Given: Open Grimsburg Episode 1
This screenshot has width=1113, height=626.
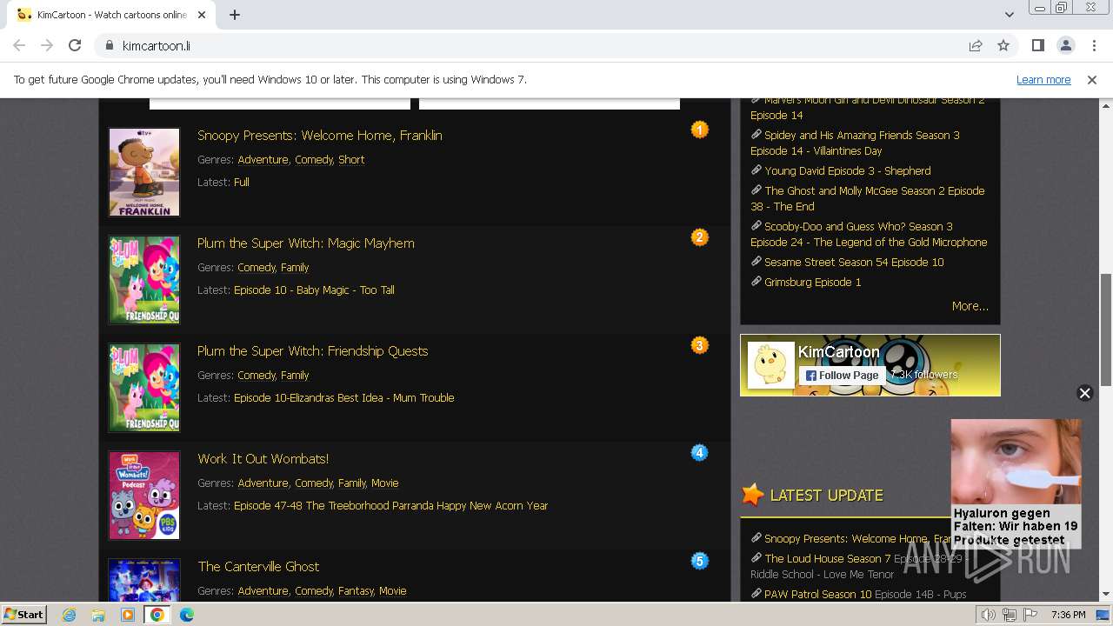Looking at the screenshot, I should (812, 282).
